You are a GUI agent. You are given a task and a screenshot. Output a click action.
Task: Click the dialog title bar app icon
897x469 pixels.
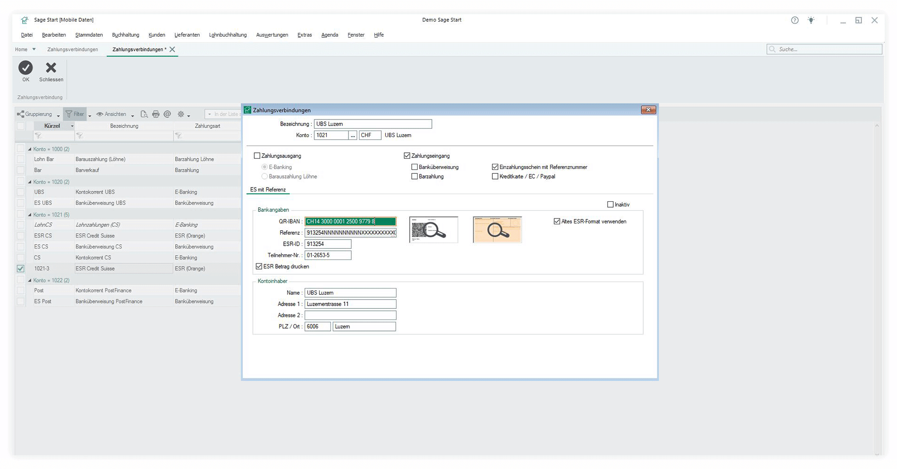pos(248,110)
